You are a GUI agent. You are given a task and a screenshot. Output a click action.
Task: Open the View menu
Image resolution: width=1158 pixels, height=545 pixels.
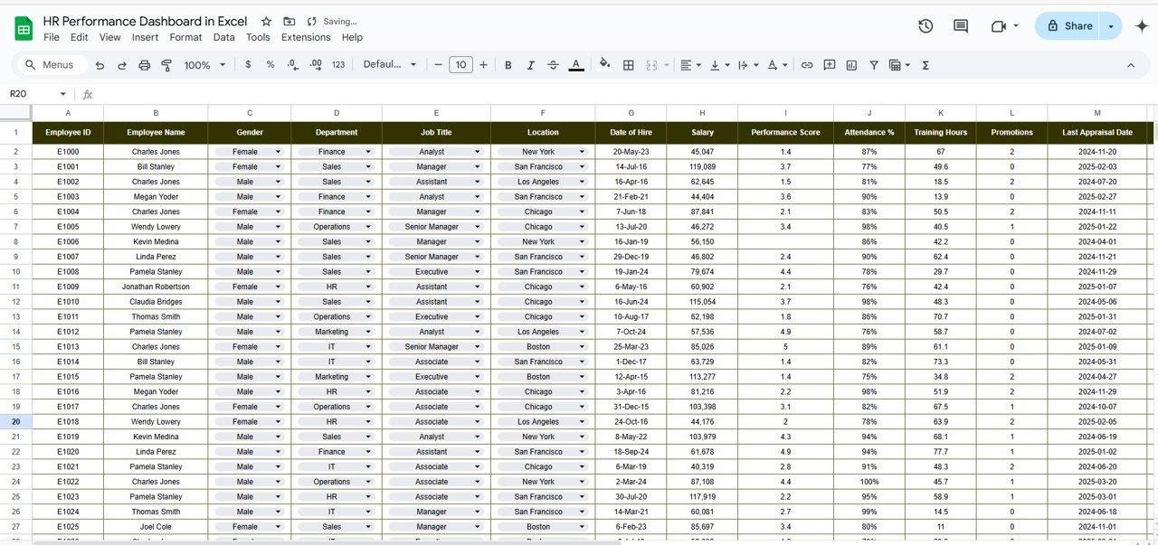(110, 38)
